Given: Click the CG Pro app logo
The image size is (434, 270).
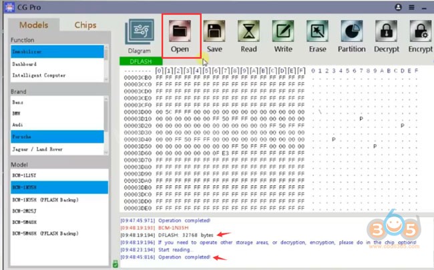Looking at the screenshot, I should [9, 7].
